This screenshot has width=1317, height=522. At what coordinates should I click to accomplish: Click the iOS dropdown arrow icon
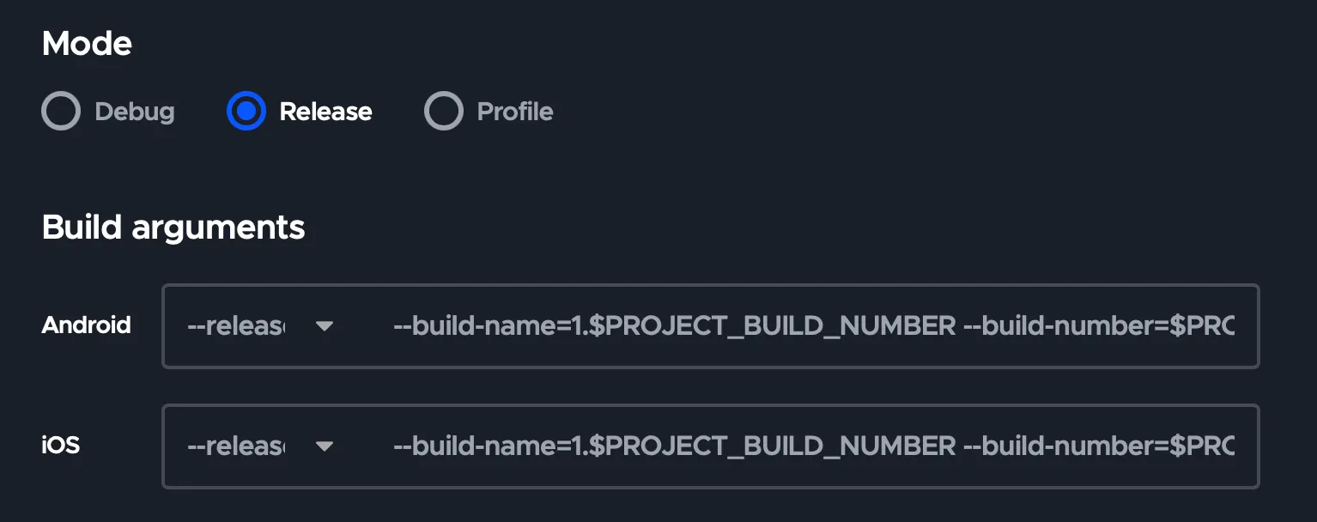(324, 446)
